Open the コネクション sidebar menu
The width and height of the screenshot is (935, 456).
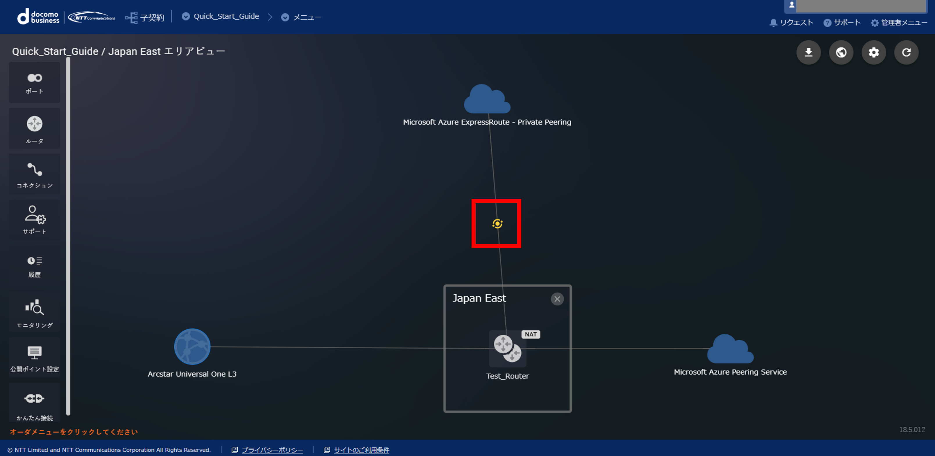point(35,174)
